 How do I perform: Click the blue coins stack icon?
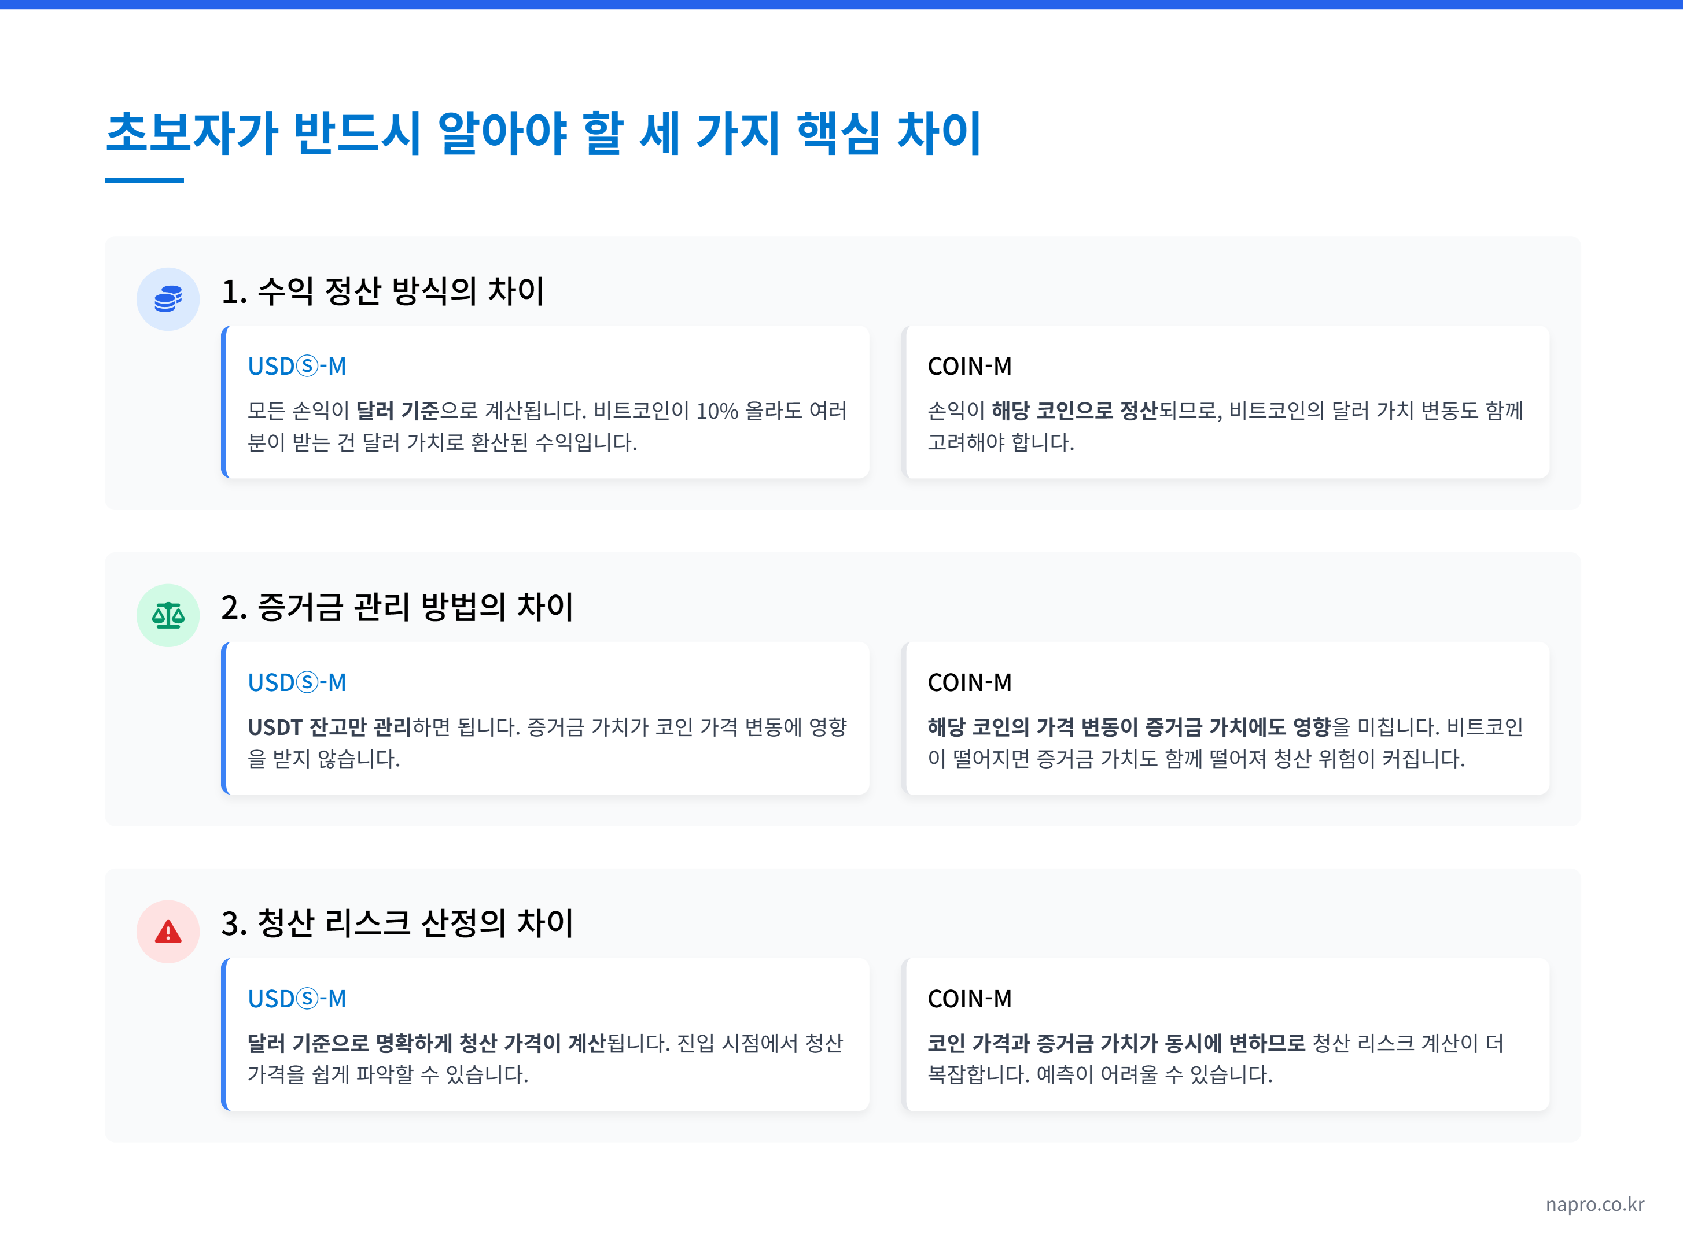(x=167, y=299)
